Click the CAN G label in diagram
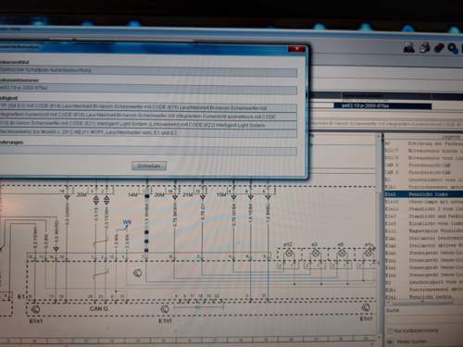463x347 pixels. pos(99,309)
